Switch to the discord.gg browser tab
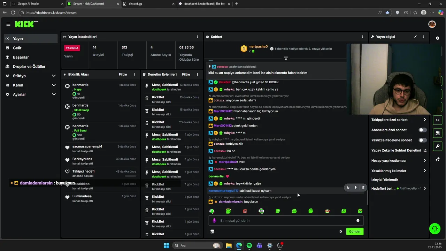The image size is (446, 251). coord(149,4)
